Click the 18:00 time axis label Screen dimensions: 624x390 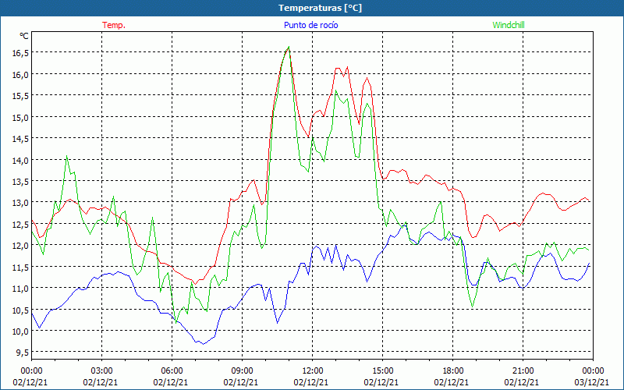tap(452, 371)
